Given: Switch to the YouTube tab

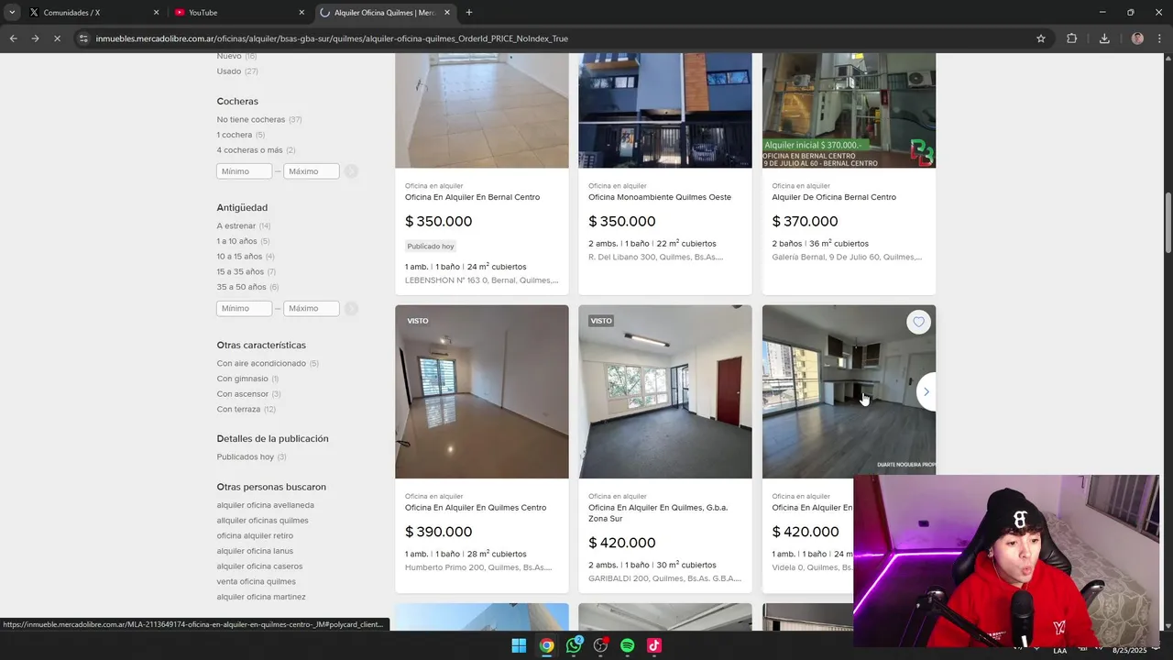Looking at the screenshot, I should (x=238, y=13).
